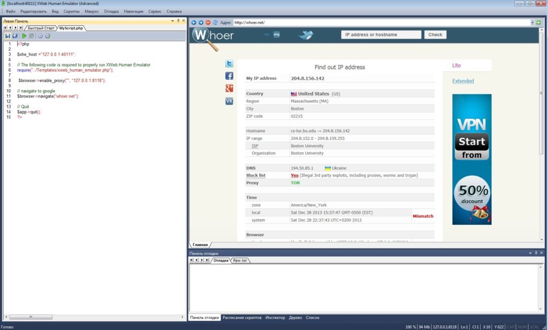Open the Панель отладки dropdown arrow
The width and height of the screenshot is (548, 330).
530,253
